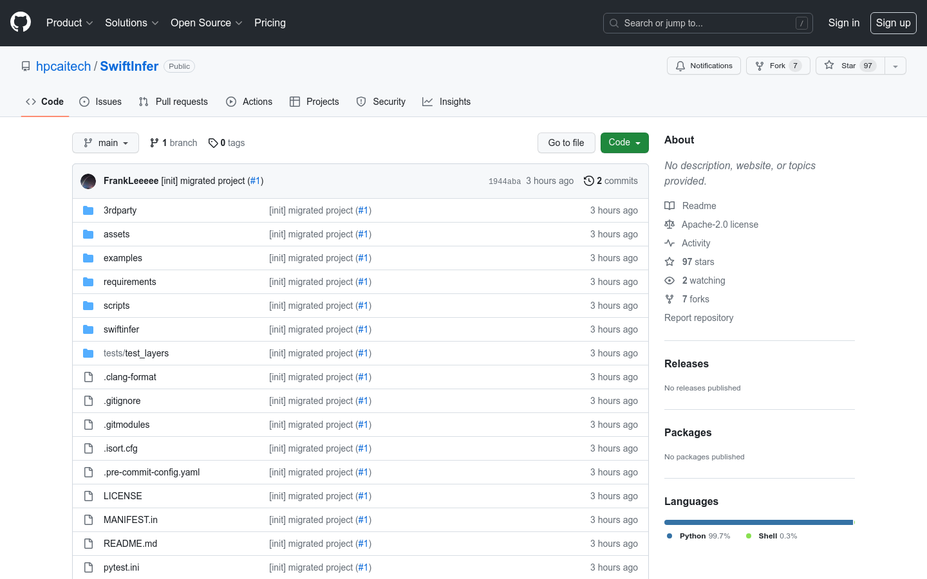Click the Pricing link
The width and height of the screenshot is (927, 579).
270,23
